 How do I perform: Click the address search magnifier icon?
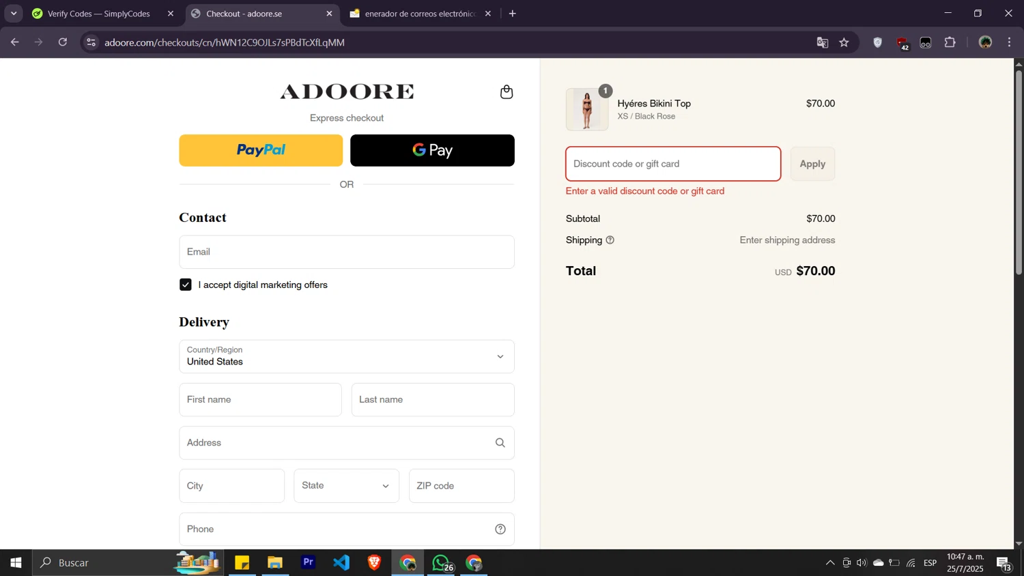pyautogui.click(x=500, y=443)
